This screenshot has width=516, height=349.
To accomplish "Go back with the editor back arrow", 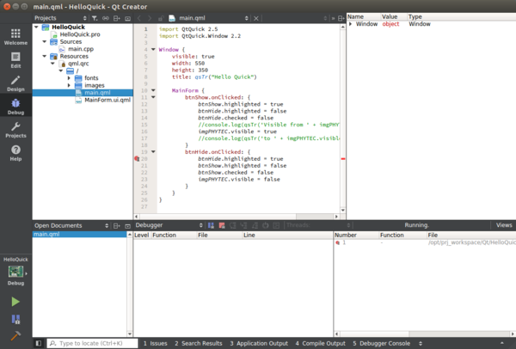I will (139, 18).
